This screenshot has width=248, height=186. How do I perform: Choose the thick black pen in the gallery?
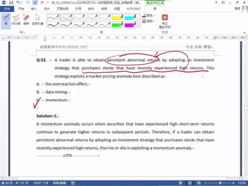(x=53, y=24)
